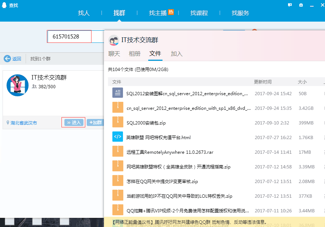Screen dimensions: 325x227
Task: Switch to the 相册 tab
Action: (x=135, y=54)
